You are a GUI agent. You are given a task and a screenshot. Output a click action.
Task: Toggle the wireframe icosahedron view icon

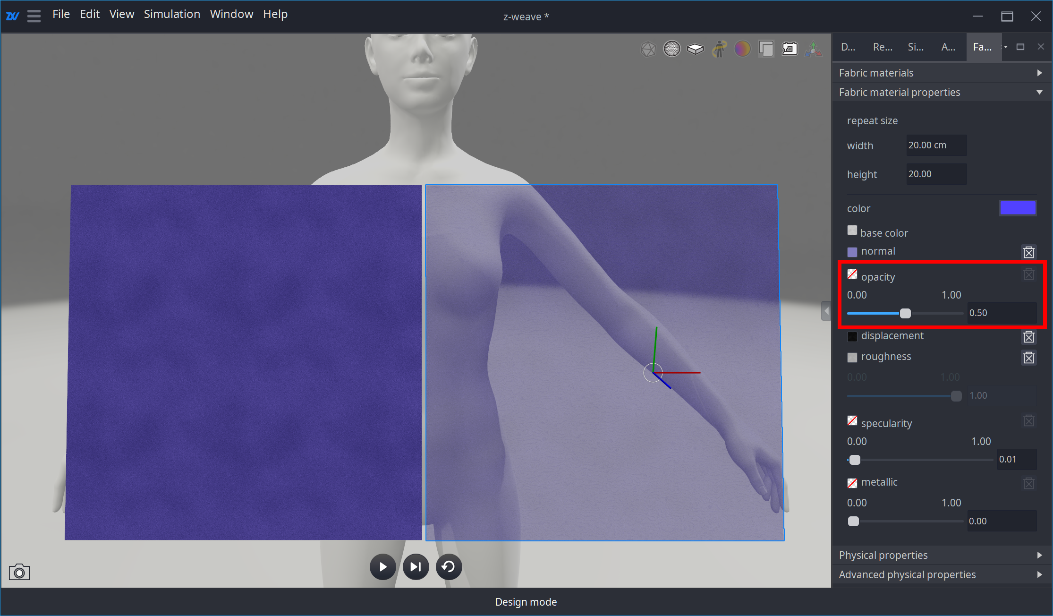coord(648,49)
